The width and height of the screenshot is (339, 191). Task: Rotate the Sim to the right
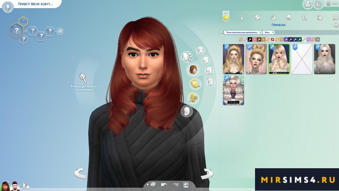pyautogui.click(x=207, y=174)
